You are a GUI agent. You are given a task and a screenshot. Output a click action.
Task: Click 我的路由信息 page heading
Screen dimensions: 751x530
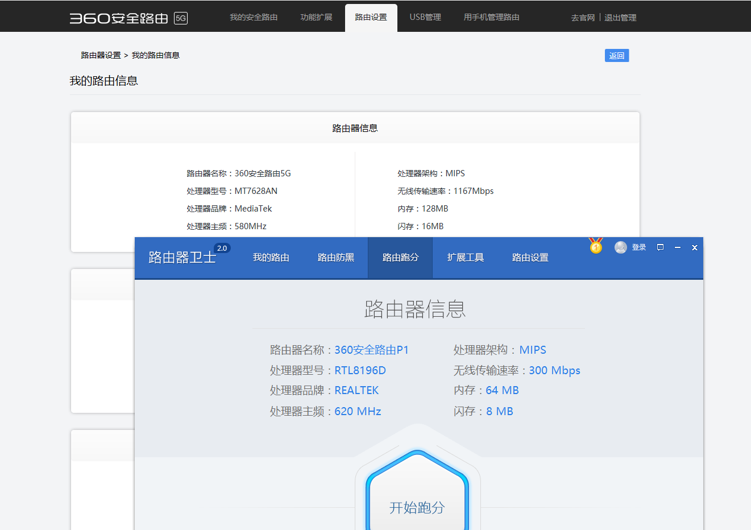pos(103,81)
